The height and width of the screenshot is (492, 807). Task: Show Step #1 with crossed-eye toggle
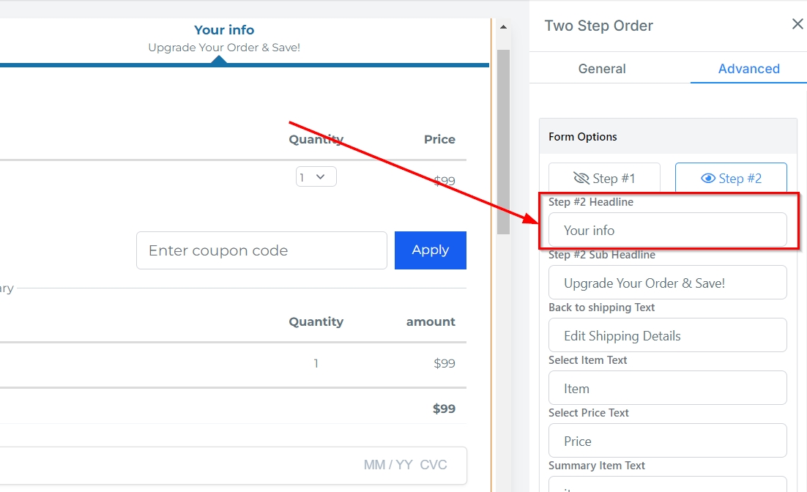[x=604, y=179]
